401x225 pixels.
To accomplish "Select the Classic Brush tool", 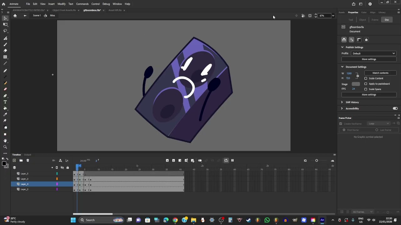I will pyautogui.click(x=5, y=44).
